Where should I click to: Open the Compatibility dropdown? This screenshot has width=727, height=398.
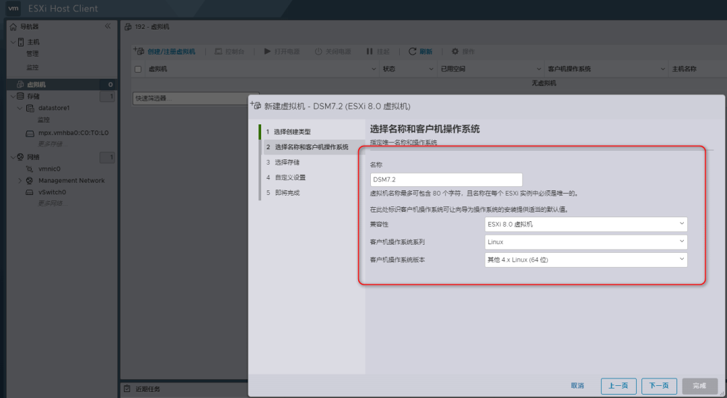(586, 225)
